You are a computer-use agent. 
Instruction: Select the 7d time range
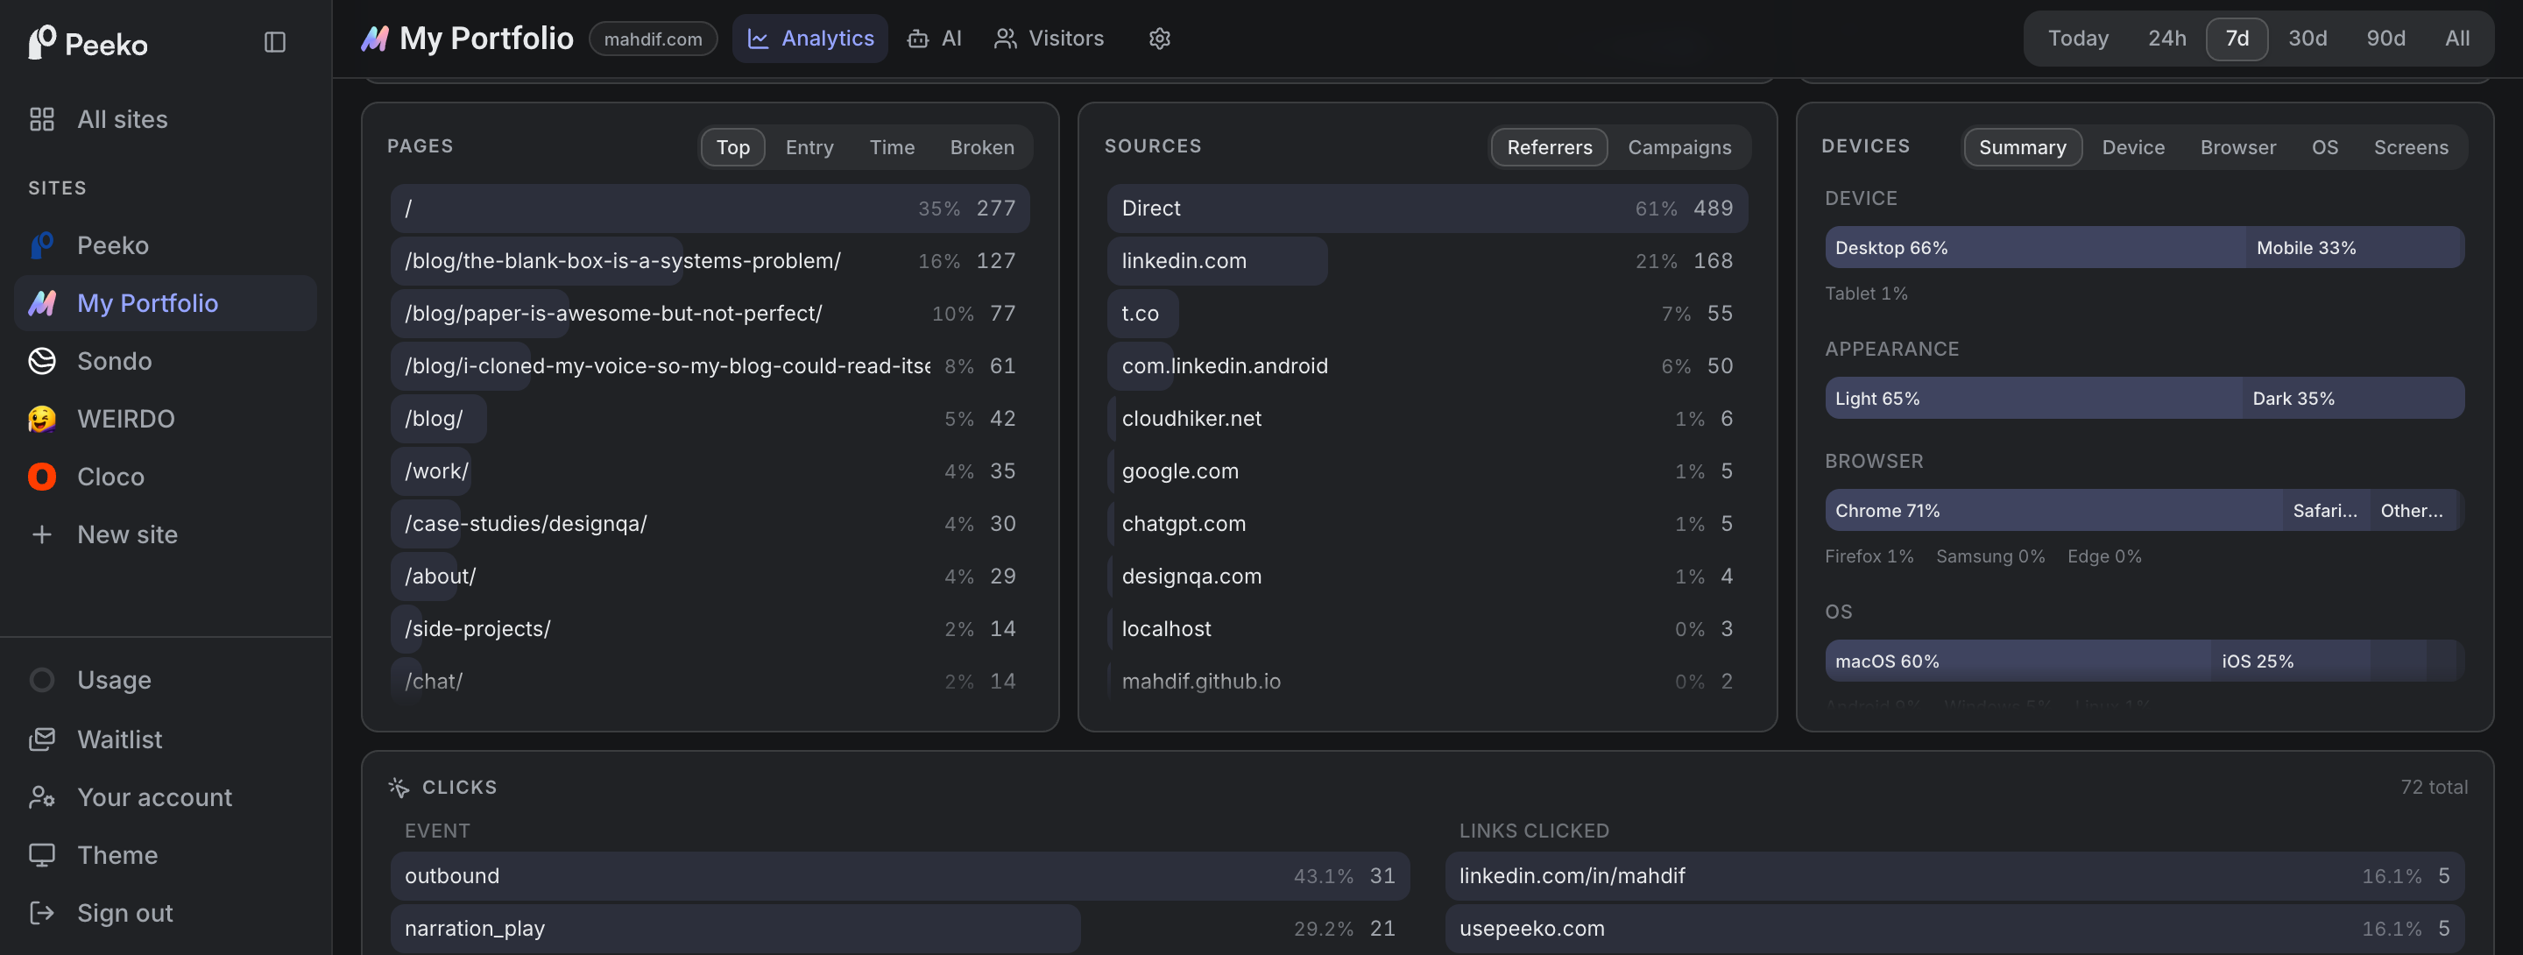pyautogui.click(x=2237, y=39)
